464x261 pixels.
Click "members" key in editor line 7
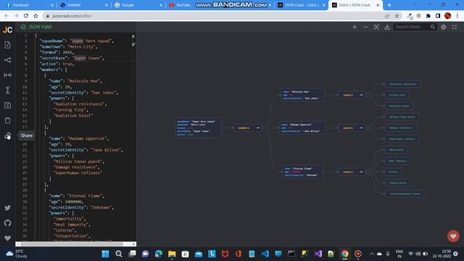[x=50, y=70]
